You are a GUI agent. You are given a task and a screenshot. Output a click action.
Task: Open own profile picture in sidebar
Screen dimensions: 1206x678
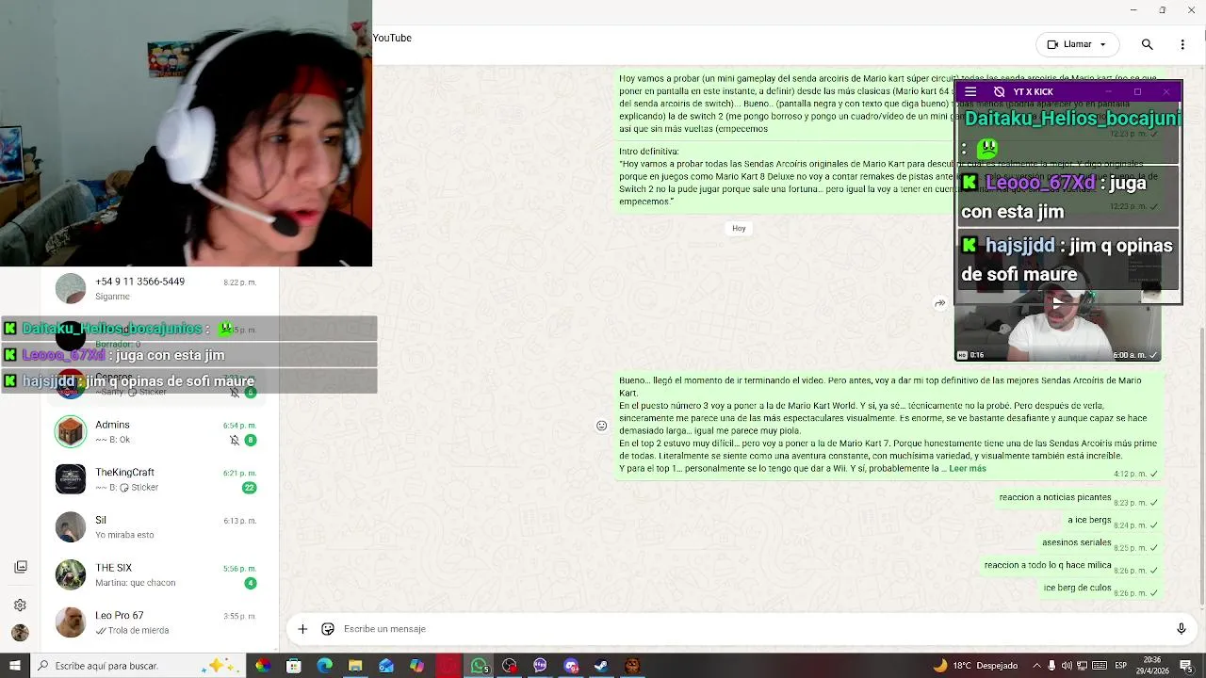tap(20, 633)
